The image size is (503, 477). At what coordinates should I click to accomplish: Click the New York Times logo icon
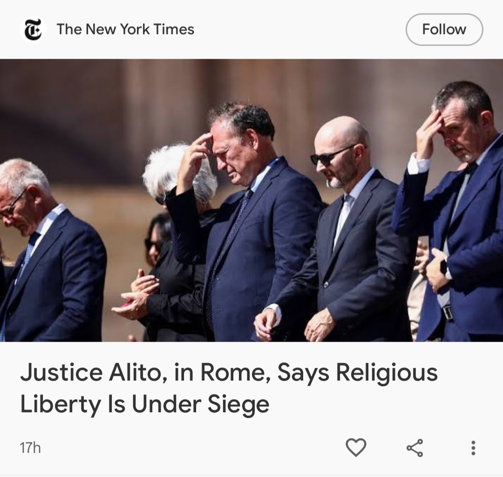(x=33, y=29)
